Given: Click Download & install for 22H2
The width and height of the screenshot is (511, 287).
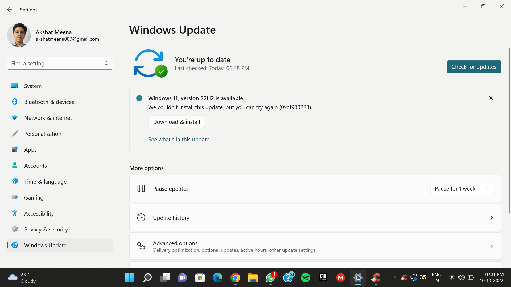Looking at the screenshot, I should (x=177, y=122).
